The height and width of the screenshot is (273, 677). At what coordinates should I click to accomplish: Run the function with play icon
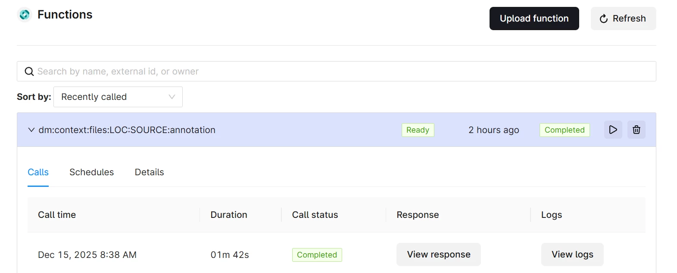[x=613, y=130]
